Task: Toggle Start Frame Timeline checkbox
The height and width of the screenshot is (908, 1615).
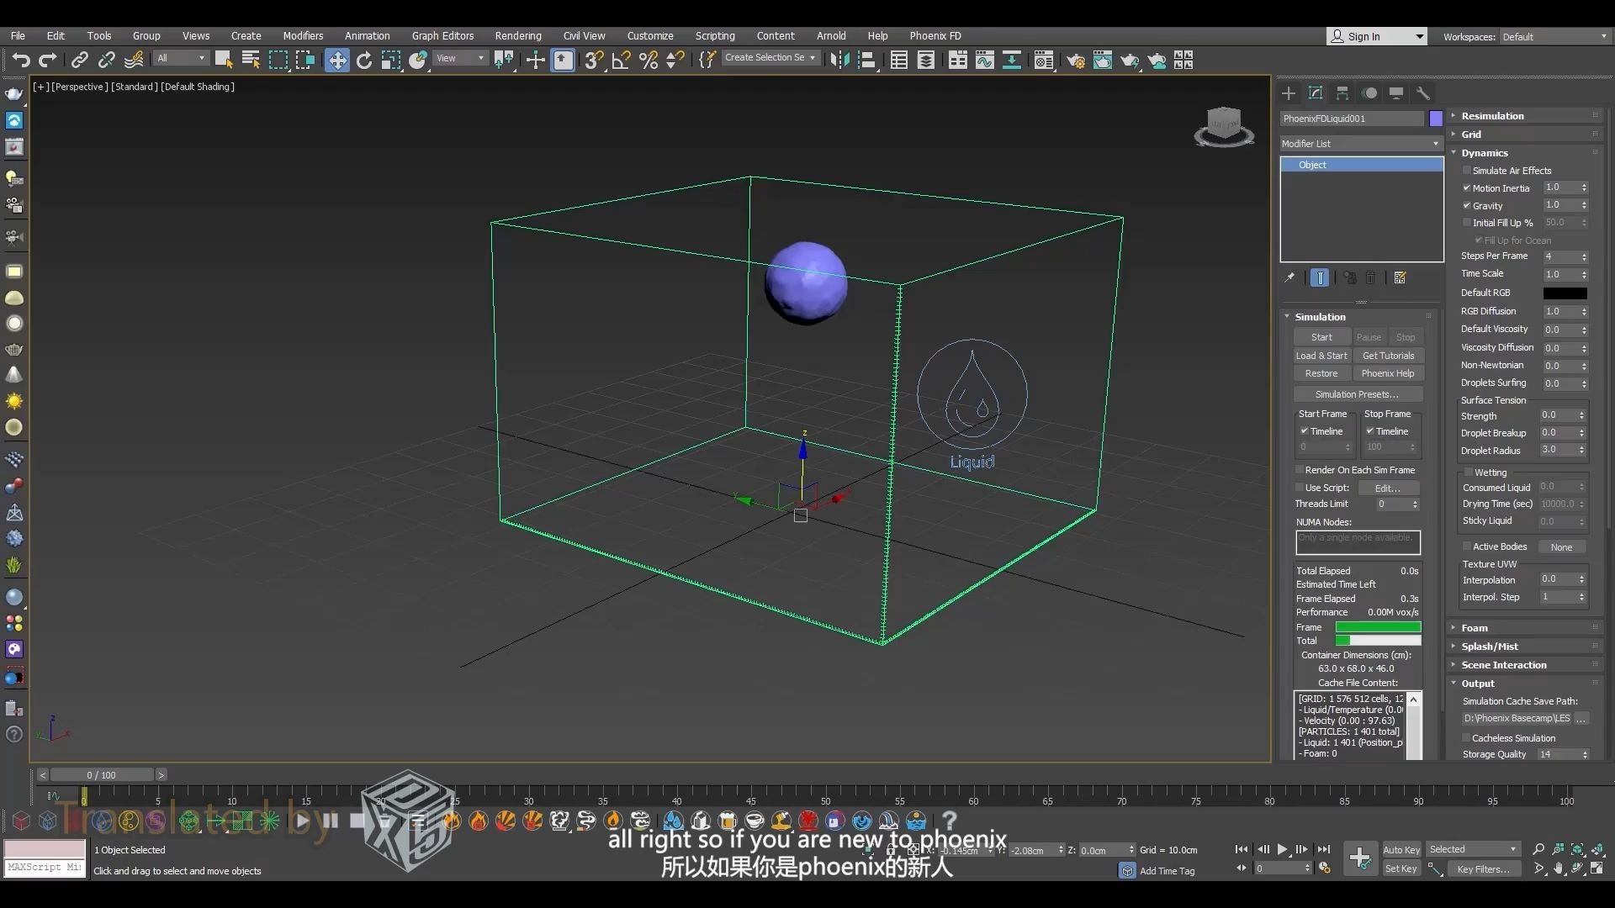Action: (1305, 431)
